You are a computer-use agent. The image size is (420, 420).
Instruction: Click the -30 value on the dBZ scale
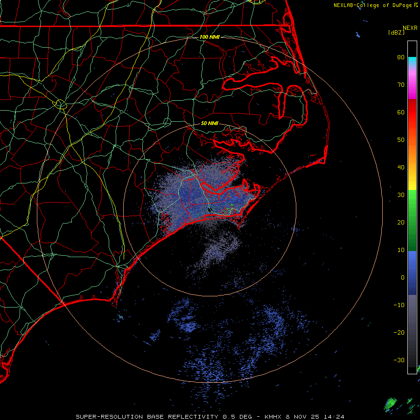click(x=399, y=360)
